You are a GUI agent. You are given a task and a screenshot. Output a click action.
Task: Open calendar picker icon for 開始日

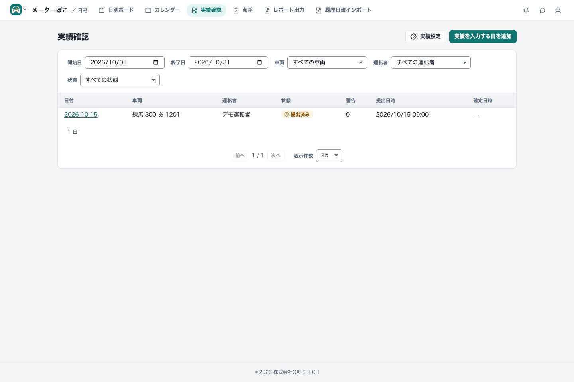pos(156,62)
